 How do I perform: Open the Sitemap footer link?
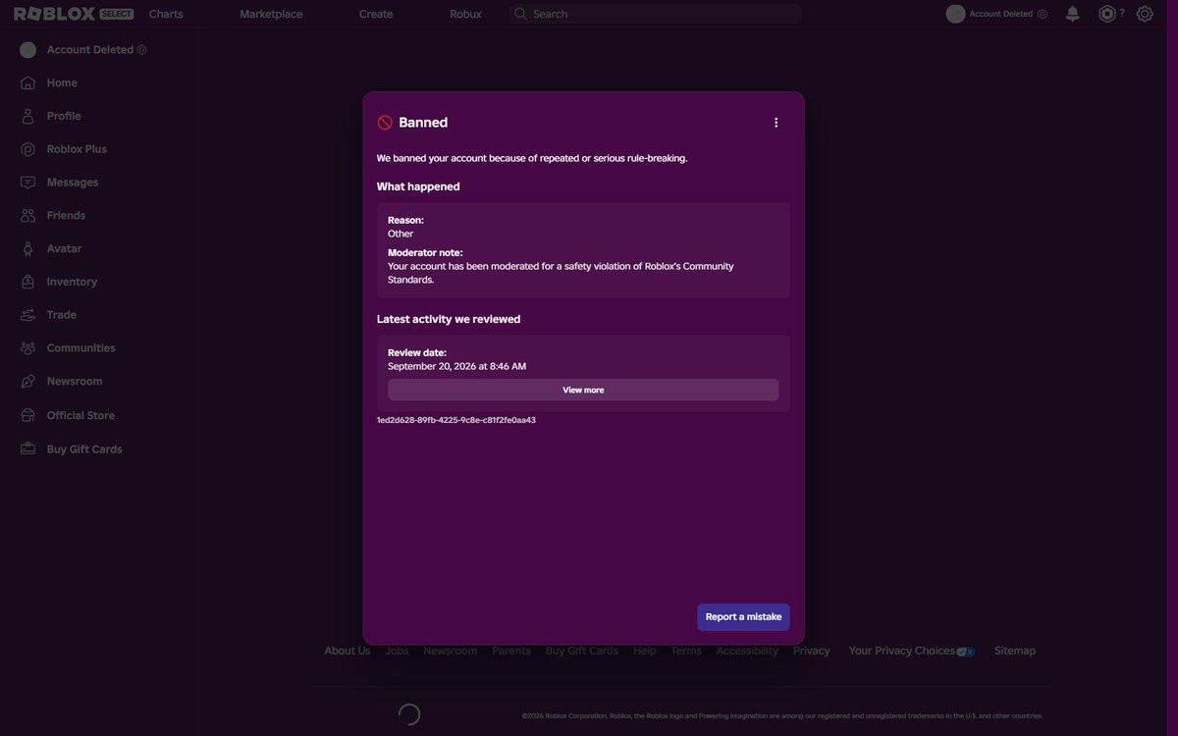1015,651
